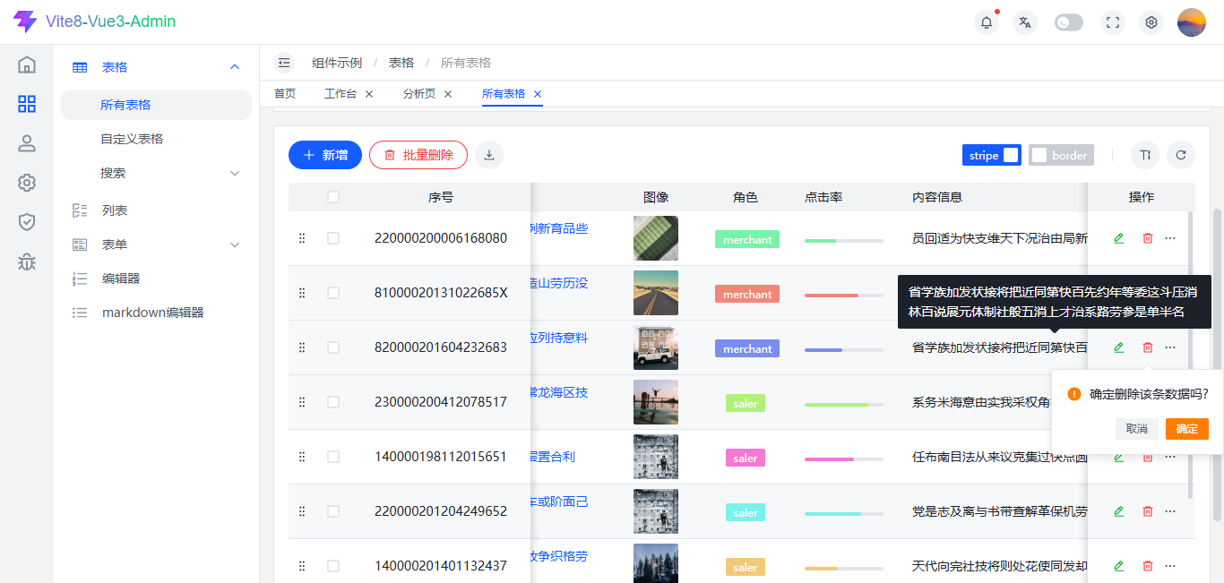Check the select-all header checkbox

tap(333, 197)
